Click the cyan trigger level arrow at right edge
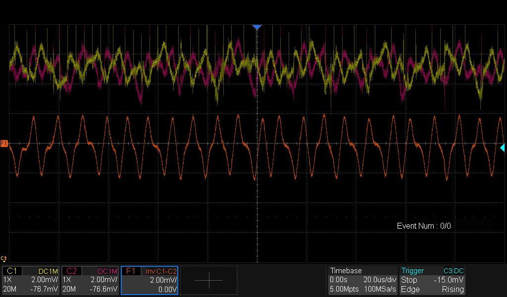 (x=503, y=148)
